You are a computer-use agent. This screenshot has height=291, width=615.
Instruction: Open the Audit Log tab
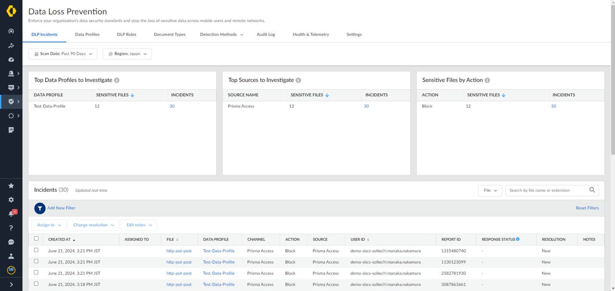coord(266,35)
